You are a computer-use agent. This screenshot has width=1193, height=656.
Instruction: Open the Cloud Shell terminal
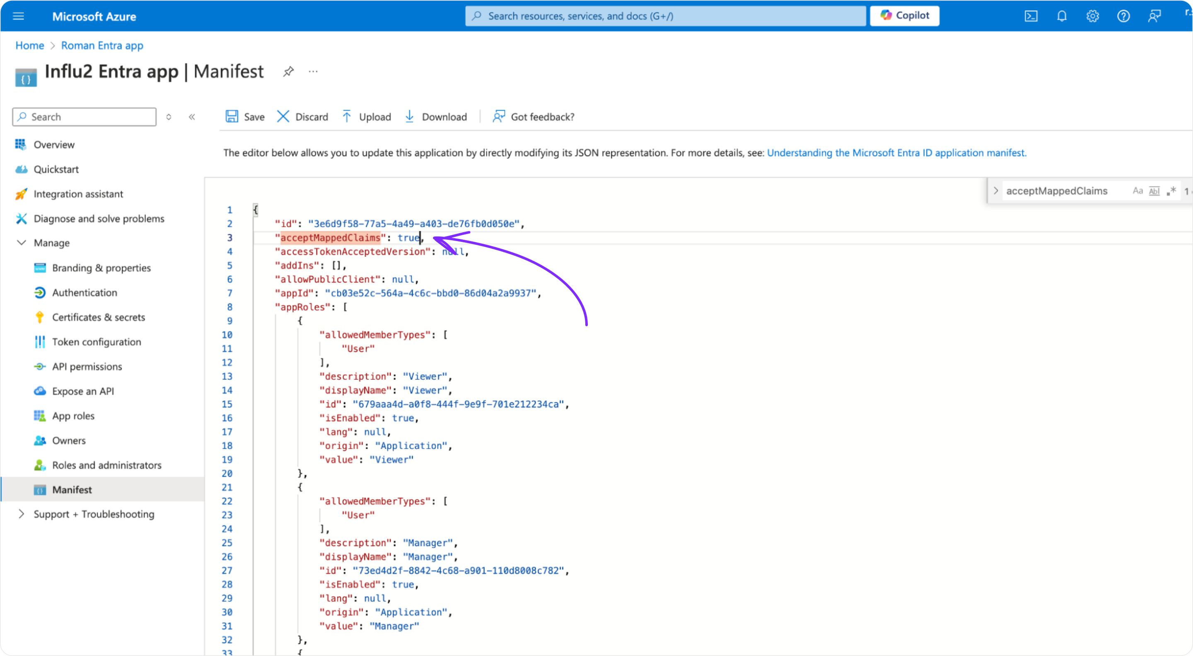pyautogui.click(x=1031, y=16)
